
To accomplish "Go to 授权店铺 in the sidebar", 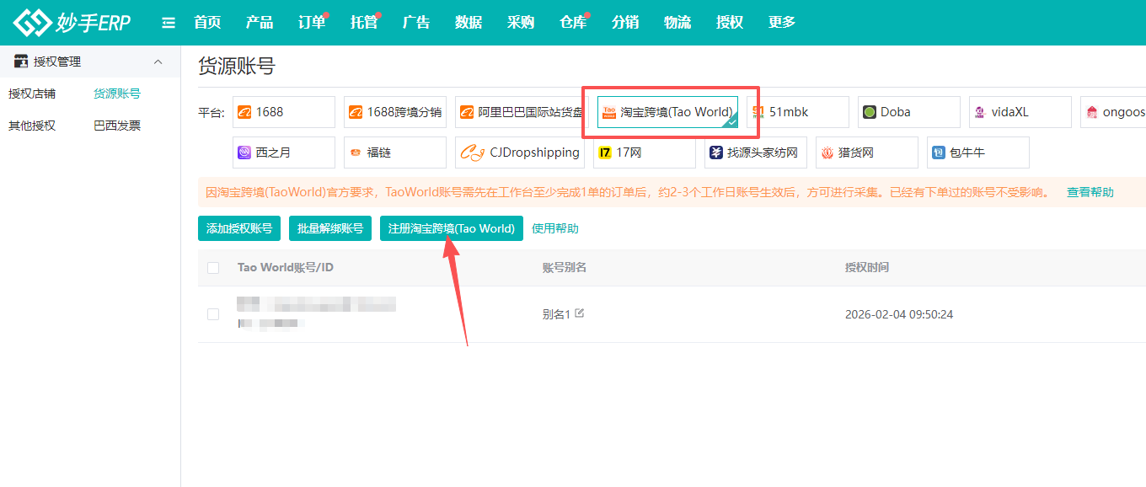I will [32, 94].
